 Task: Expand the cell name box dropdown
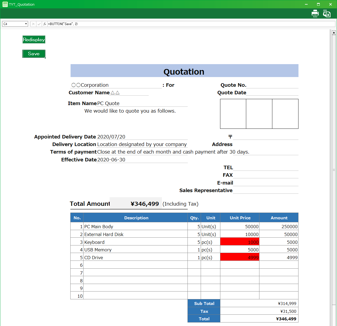(26, 24)
